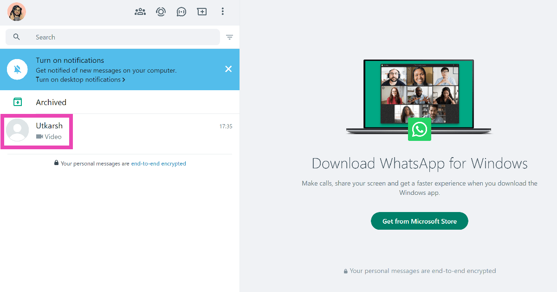Open the Archived chats list
The image size is (557, 292).
(x=51, y=102)
